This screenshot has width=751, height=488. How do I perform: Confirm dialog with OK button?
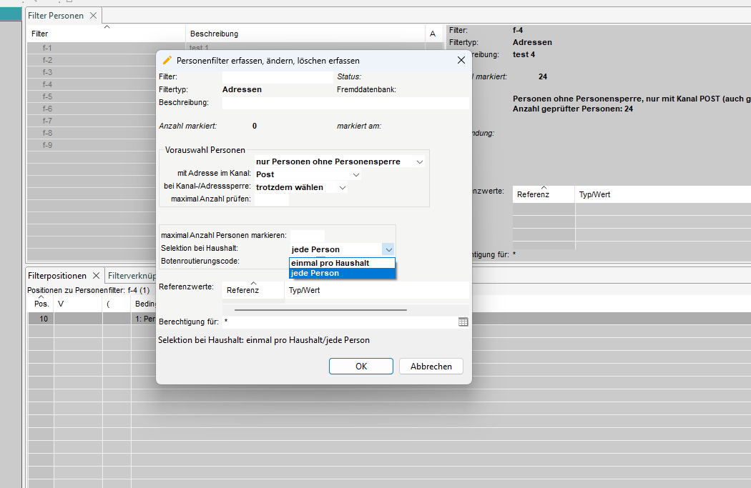pyautogui.click(x=361, y=366)
